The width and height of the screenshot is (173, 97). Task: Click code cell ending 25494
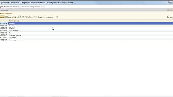(4, 23)
